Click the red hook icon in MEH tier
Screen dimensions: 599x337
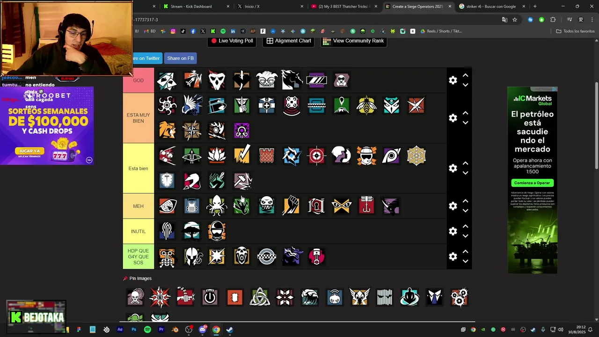366,206
